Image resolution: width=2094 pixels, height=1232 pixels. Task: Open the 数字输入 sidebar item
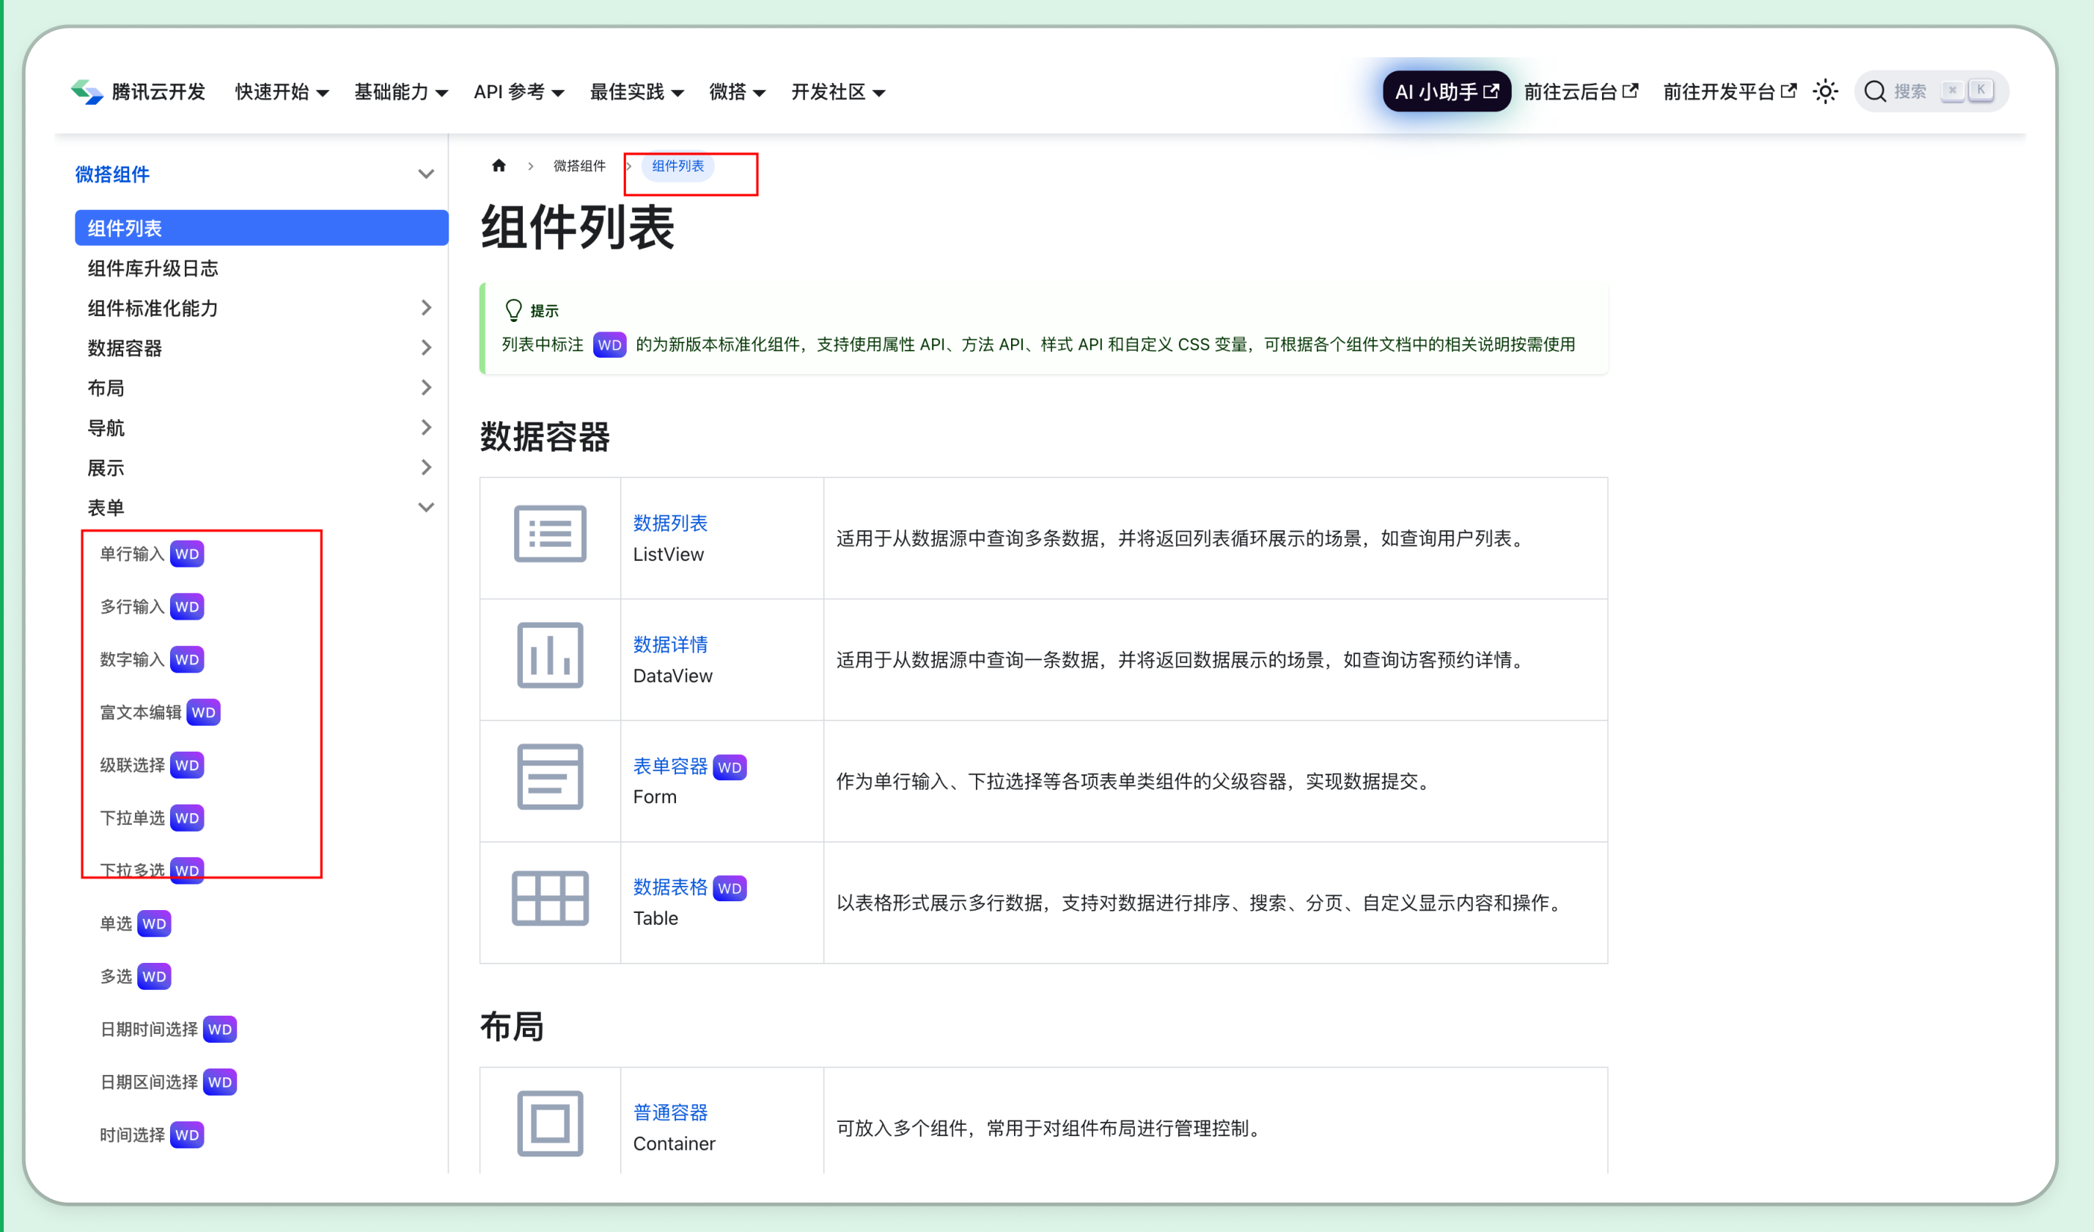pos(151,659)
